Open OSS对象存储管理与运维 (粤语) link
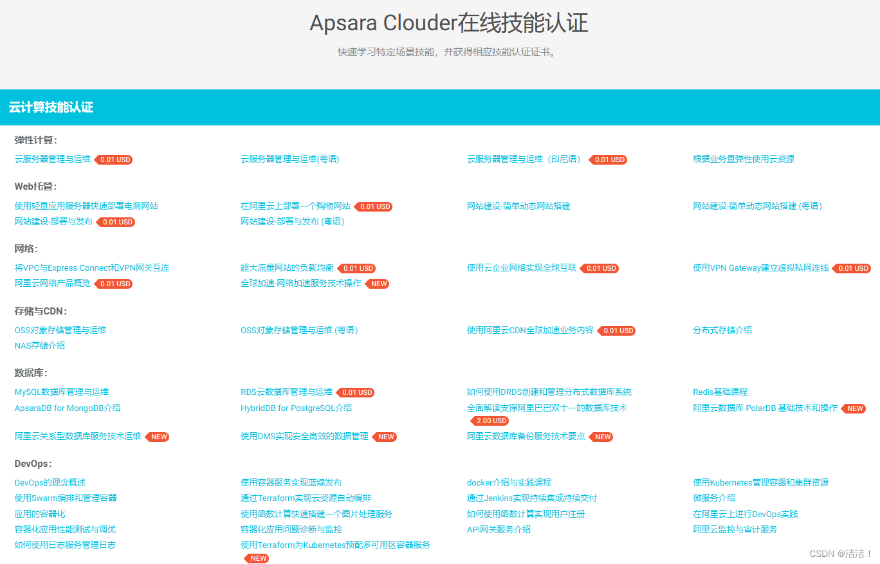This screenshot has width=880, height=564. (299, 330)
